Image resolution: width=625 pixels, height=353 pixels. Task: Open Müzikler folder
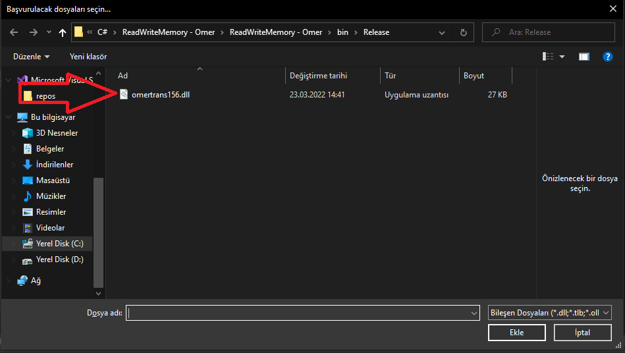(51, 196)
